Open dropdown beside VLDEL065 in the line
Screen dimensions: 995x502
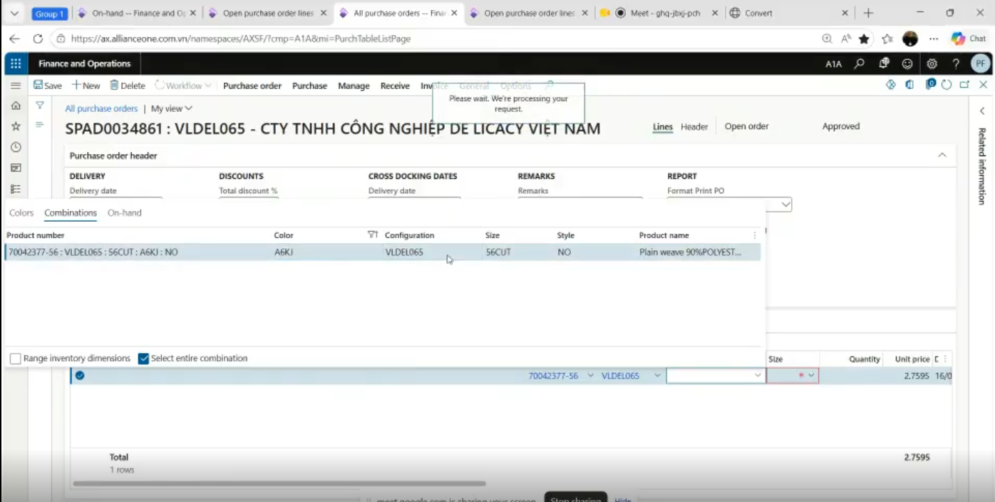pyautogui.click(x=657, y=376)
